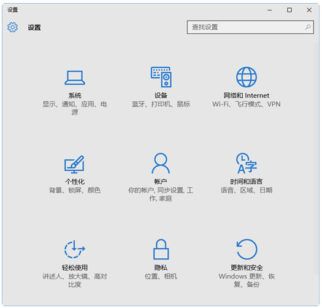The image size is (322, 308).
Task: Click the description 显示、通知、应用、电源
Action: (75, 108)
